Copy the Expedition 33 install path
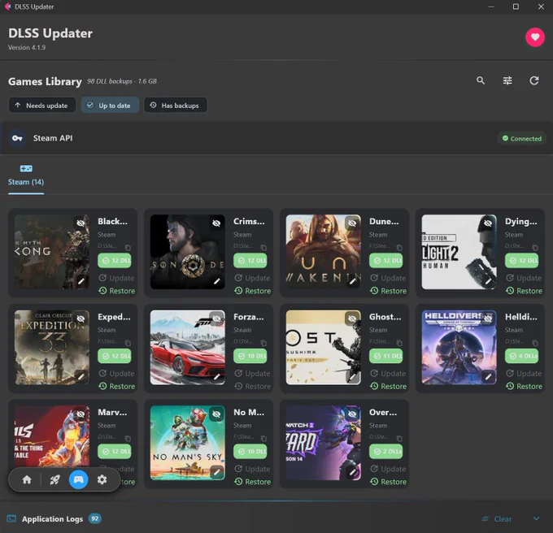This screenshot has width=553, height=533. (x=128, y=343)
